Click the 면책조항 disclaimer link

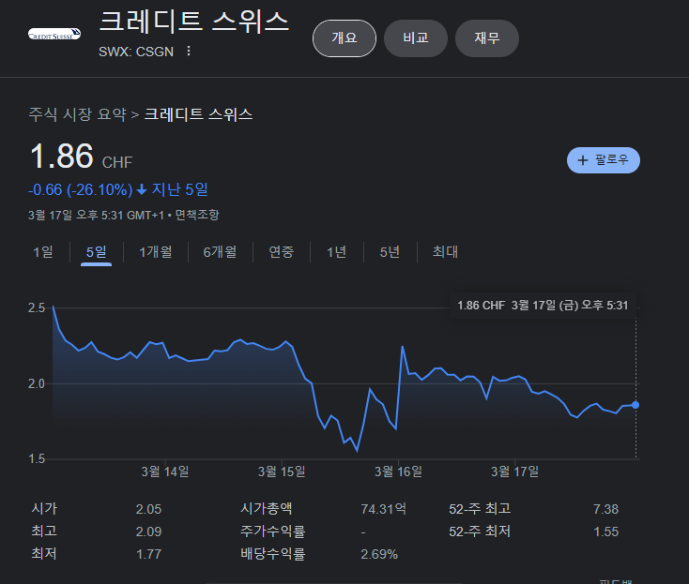click(x=197, y=215)
